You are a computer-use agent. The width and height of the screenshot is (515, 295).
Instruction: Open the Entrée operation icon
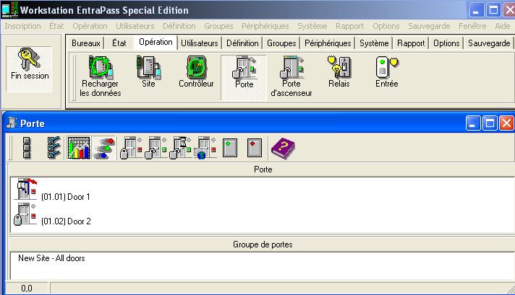click(386, 67)
